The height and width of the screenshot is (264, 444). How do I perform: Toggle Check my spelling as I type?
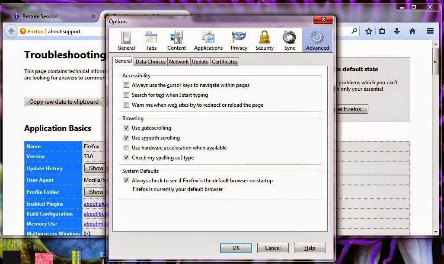(126, 157)
